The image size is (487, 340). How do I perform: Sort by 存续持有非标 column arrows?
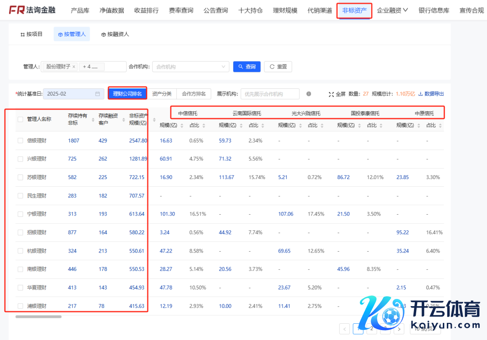tap(93, 119)
